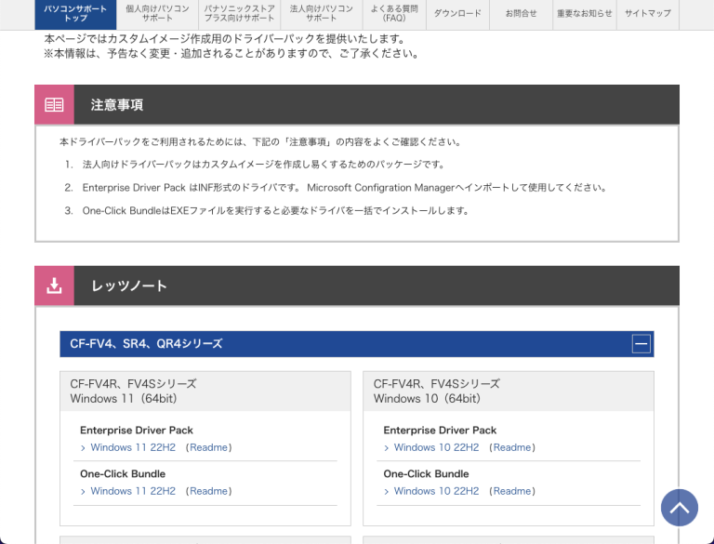Collapse the CF-FV4, SR4, QR4シリーズ section

(641, 344)
